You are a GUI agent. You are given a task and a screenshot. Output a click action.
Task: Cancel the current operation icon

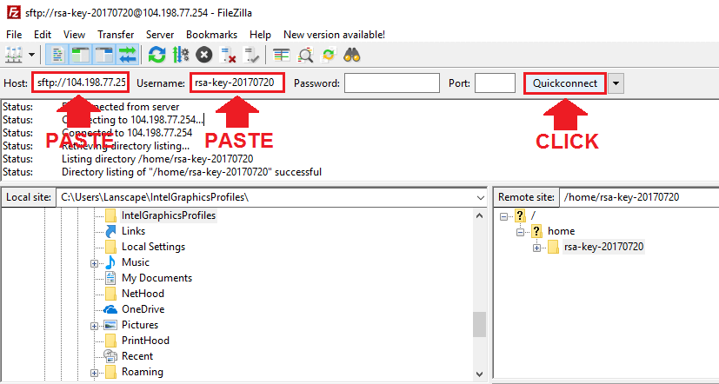coord(204,56)
